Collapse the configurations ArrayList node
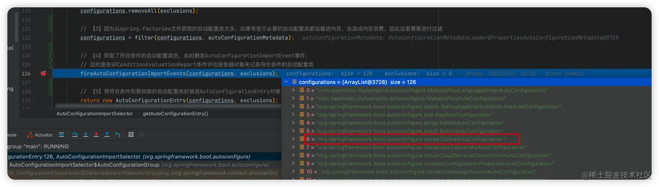 tap(286, 82)
